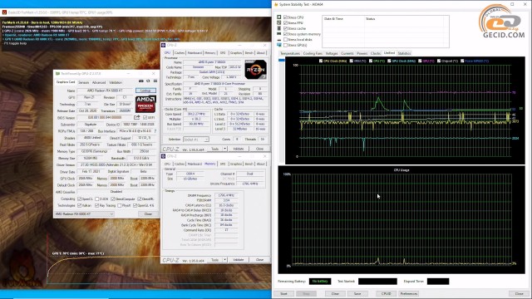Viewport: 532px width, 299px height.
Task: Click Start button in AIDA64
Action: click(x=283, y=293)
